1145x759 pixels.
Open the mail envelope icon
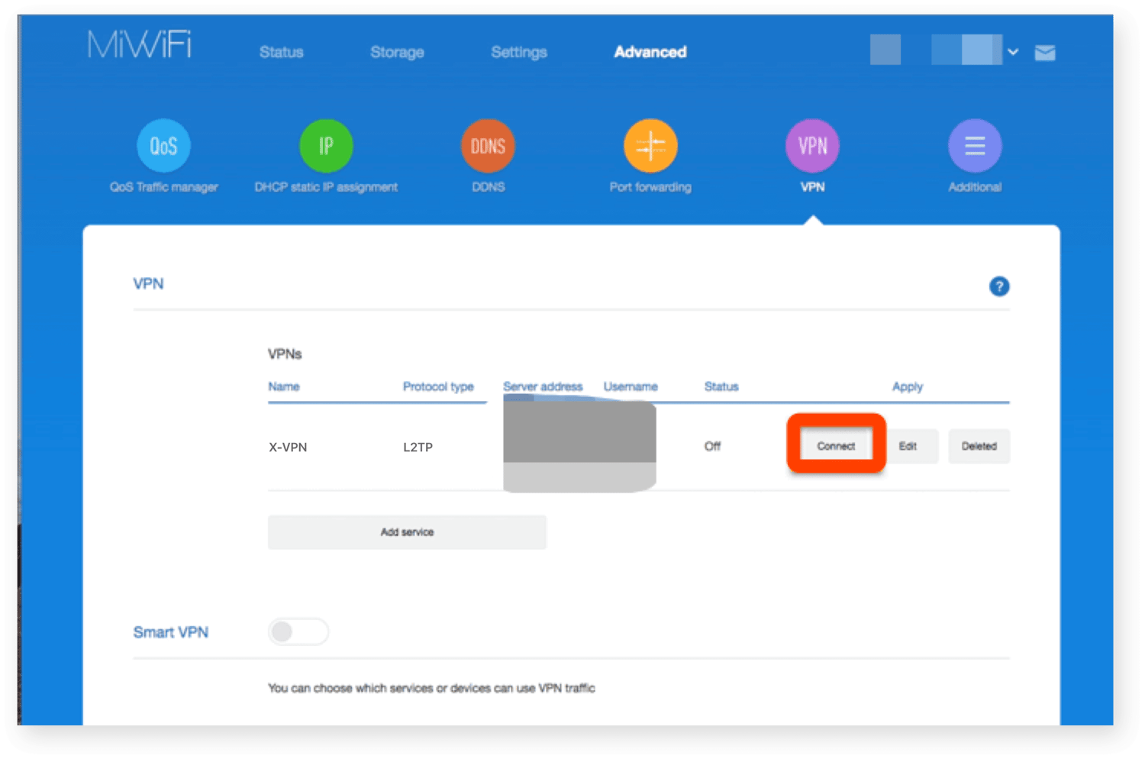pyautogui.click(x=1044, y=53)
